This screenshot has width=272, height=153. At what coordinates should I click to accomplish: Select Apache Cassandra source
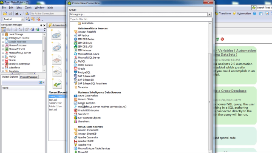(88, 137)
